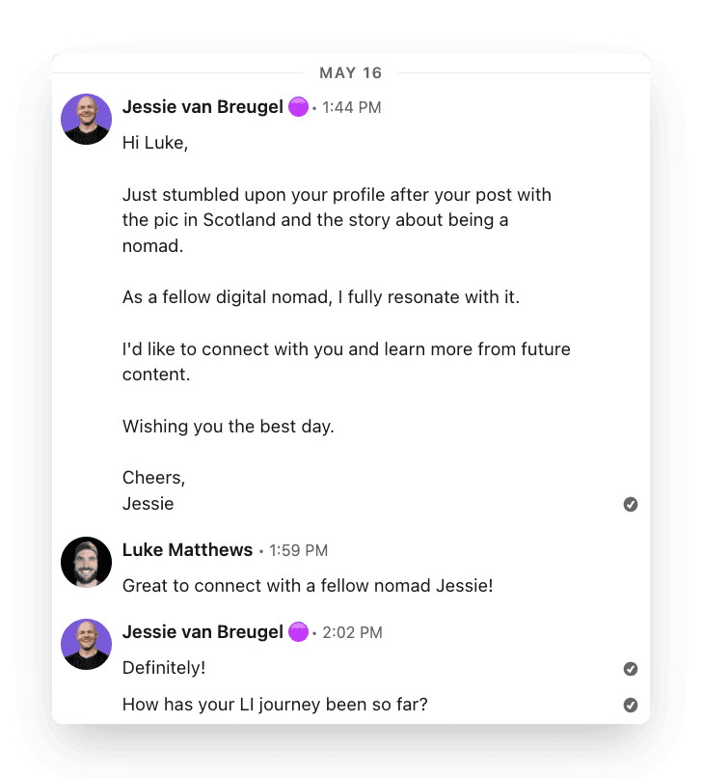
Task: Click the "Wishing you the best day." line
Action: pos(229,427)
